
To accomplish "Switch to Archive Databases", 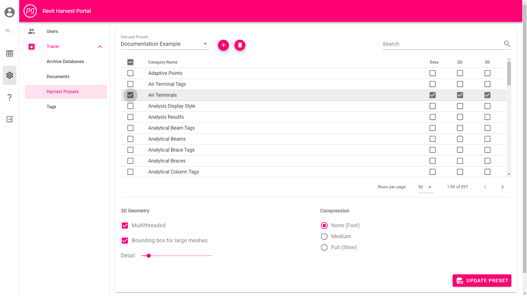I will tap(65, 61).
